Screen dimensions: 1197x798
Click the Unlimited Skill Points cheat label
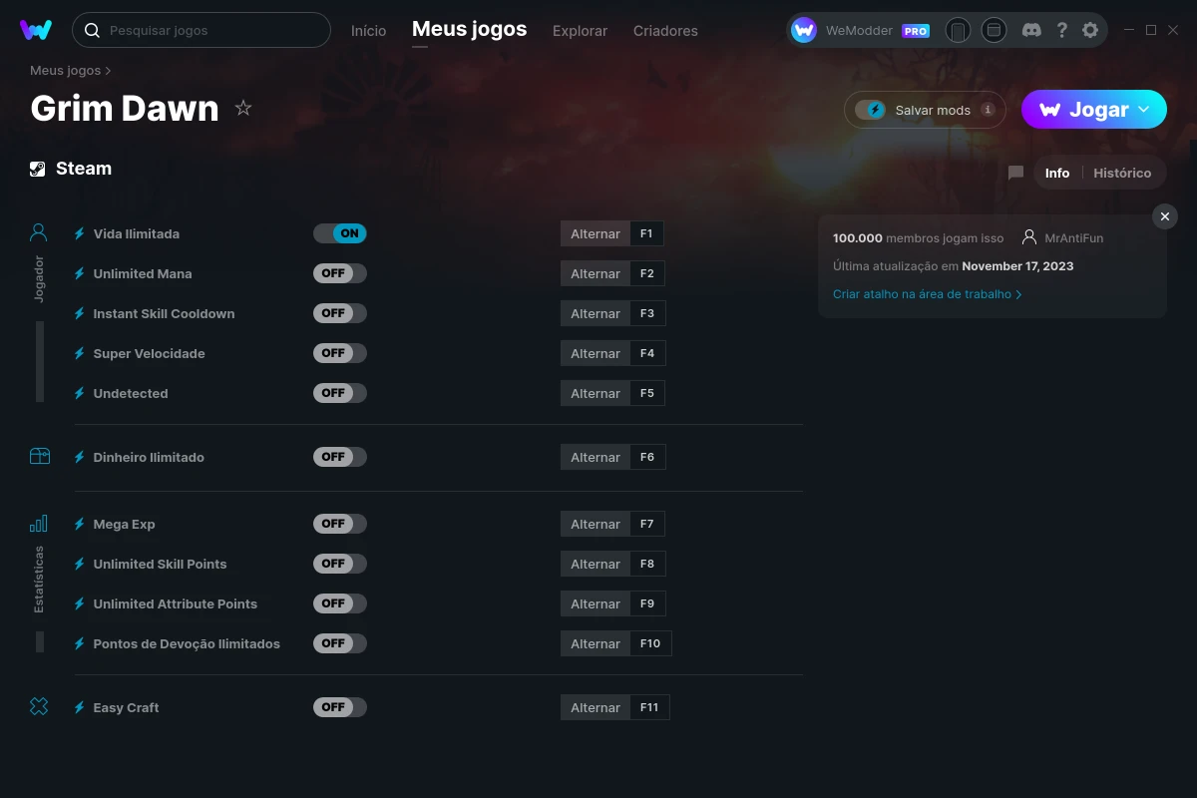(160, 564)
